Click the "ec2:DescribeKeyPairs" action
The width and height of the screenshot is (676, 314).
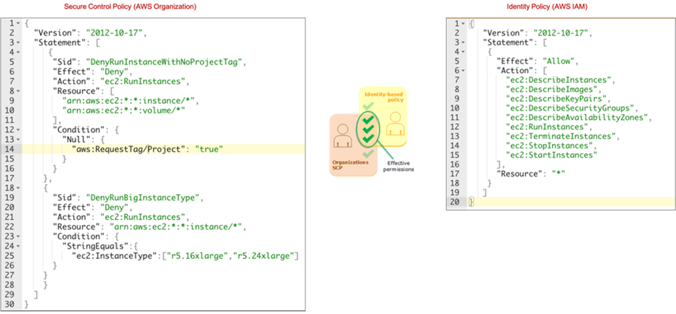557,99
